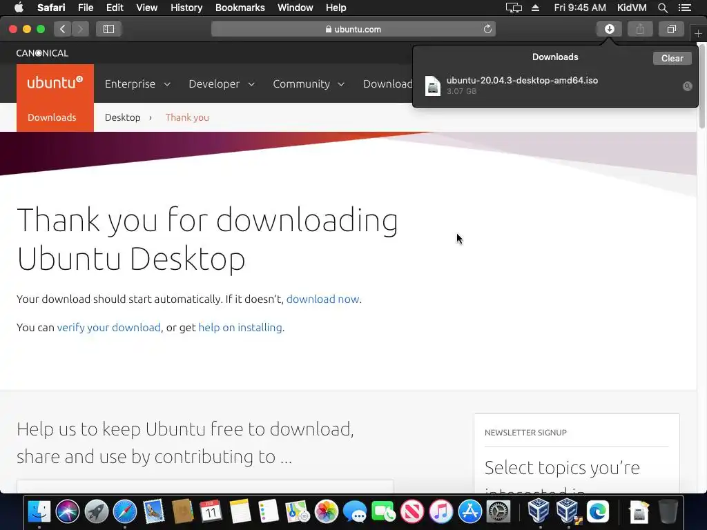The height and width of the screenshot is (530, 707).
Task: Click the ubuntu.com address field
Action: (x=353, y=29)
